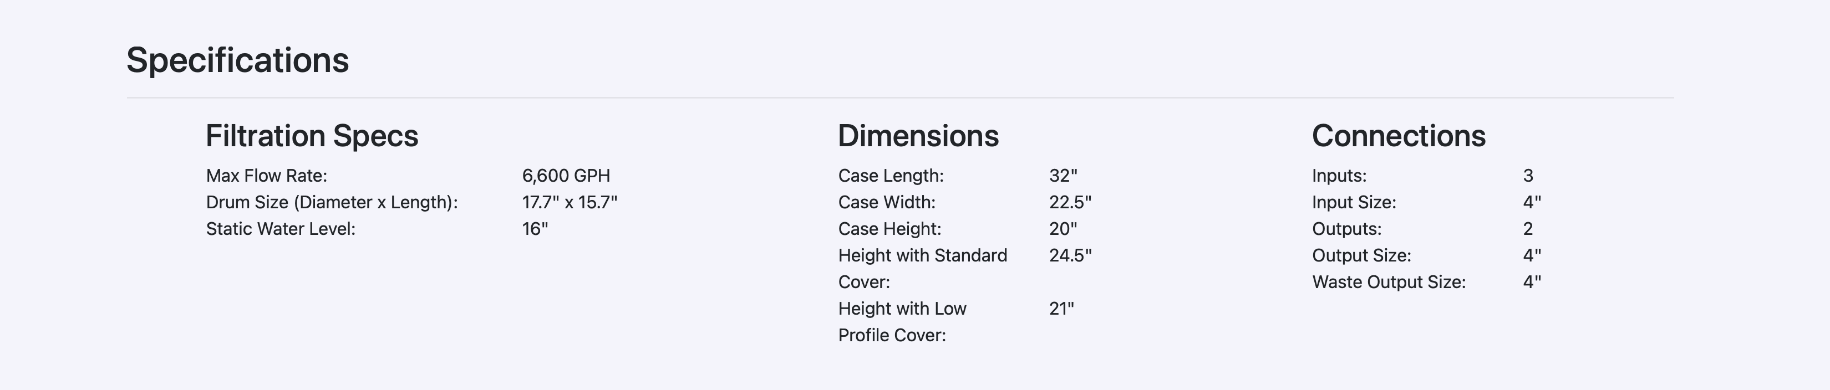Select the 22.5" case width value
The width and height of the screenshot is (1830, 390).
[1070, 203]
